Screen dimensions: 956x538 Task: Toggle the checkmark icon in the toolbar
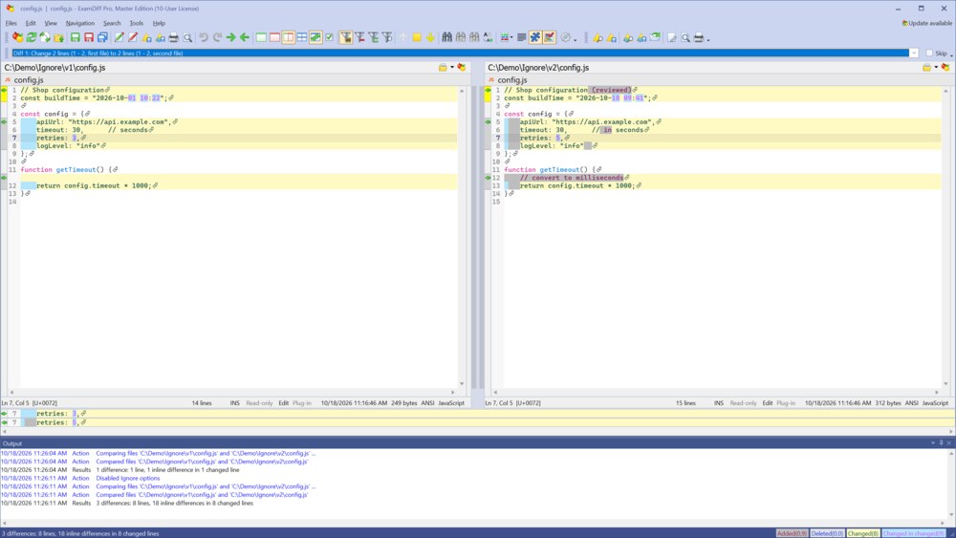click(x=329, y=38)
